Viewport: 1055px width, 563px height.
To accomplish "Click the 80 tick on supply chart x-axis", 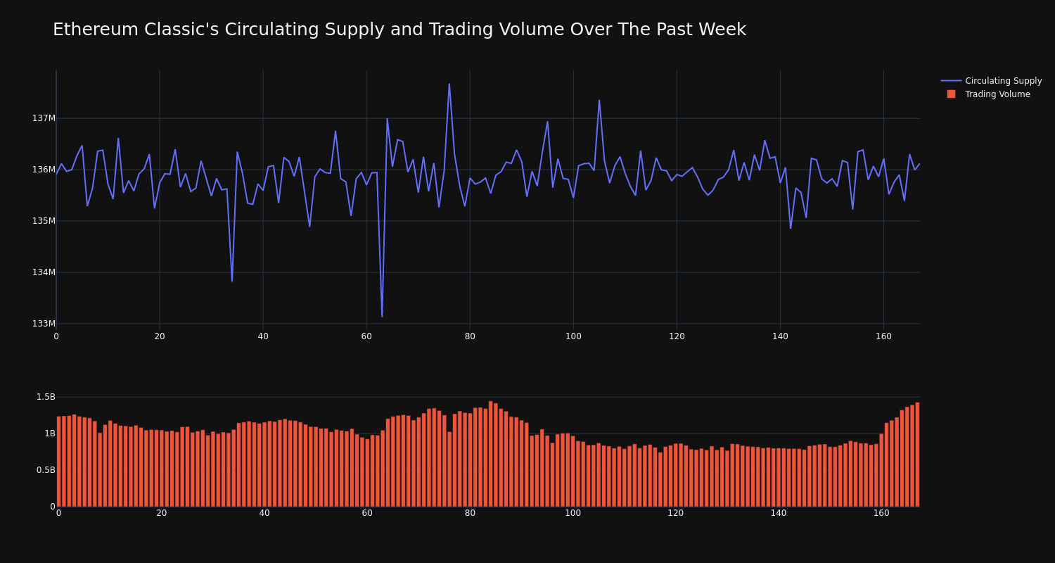I will [470, 336].
